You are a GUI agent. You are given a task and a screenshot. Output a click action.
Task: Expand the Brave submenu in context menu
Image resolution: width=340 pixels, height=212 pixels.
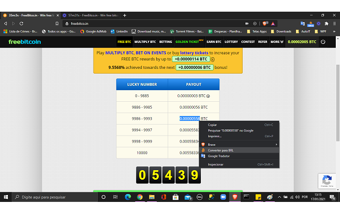coord(239,145)
